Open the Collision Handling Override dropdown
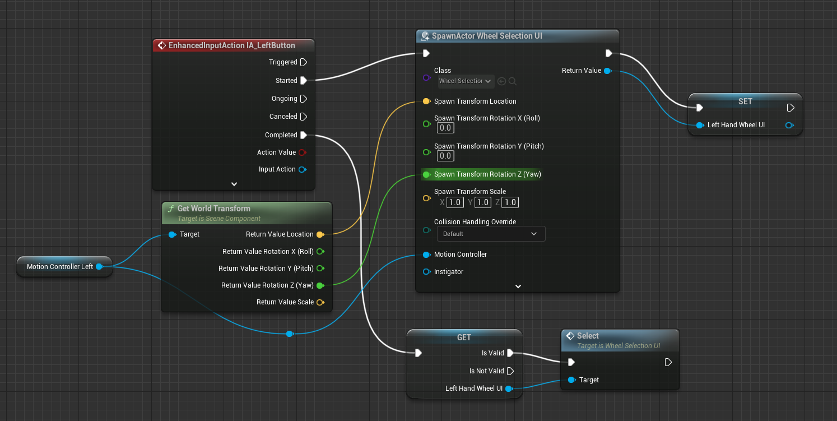 coord(490,234)
